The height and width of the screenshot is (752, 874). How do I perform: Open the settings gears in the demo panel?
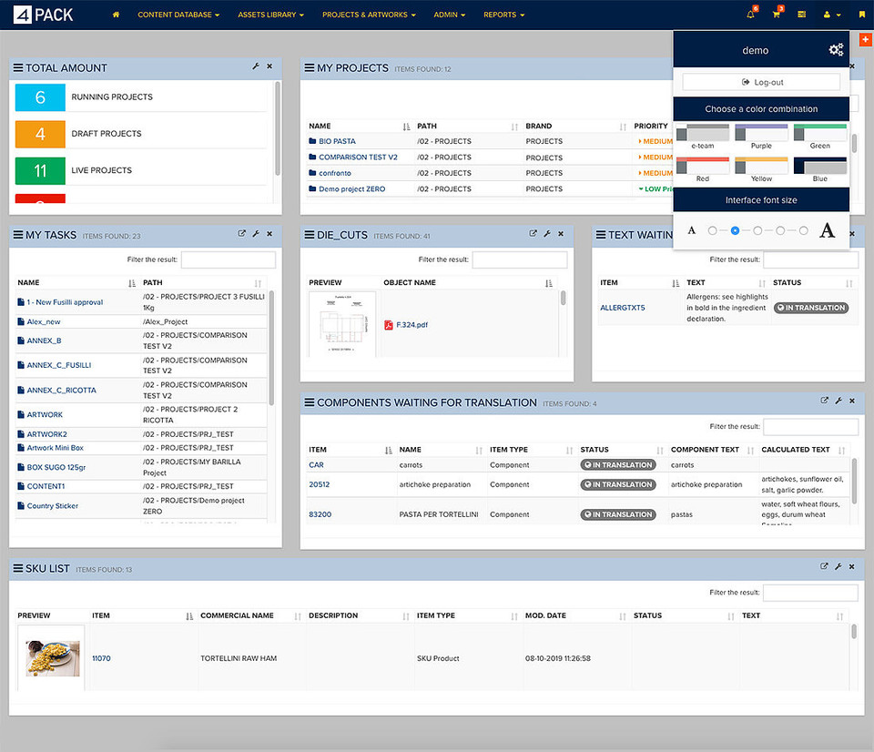[836, 49]
